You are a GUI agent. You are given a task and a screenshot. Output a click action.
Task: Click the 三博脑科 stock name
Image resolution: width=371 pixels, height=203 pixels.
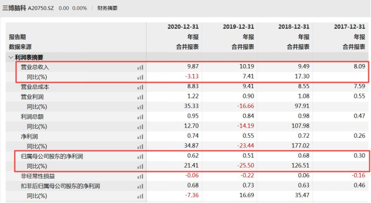(14, 8)
